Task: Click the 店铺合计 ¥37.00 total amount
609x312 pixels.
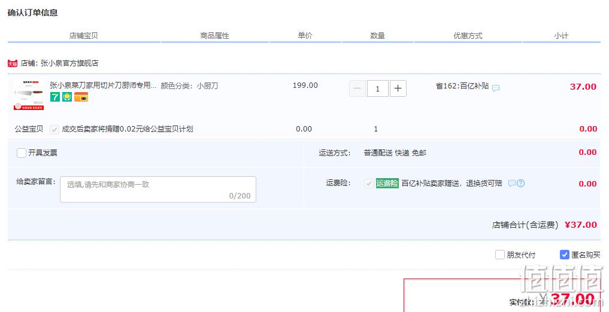Action: (x=581, y=225)
